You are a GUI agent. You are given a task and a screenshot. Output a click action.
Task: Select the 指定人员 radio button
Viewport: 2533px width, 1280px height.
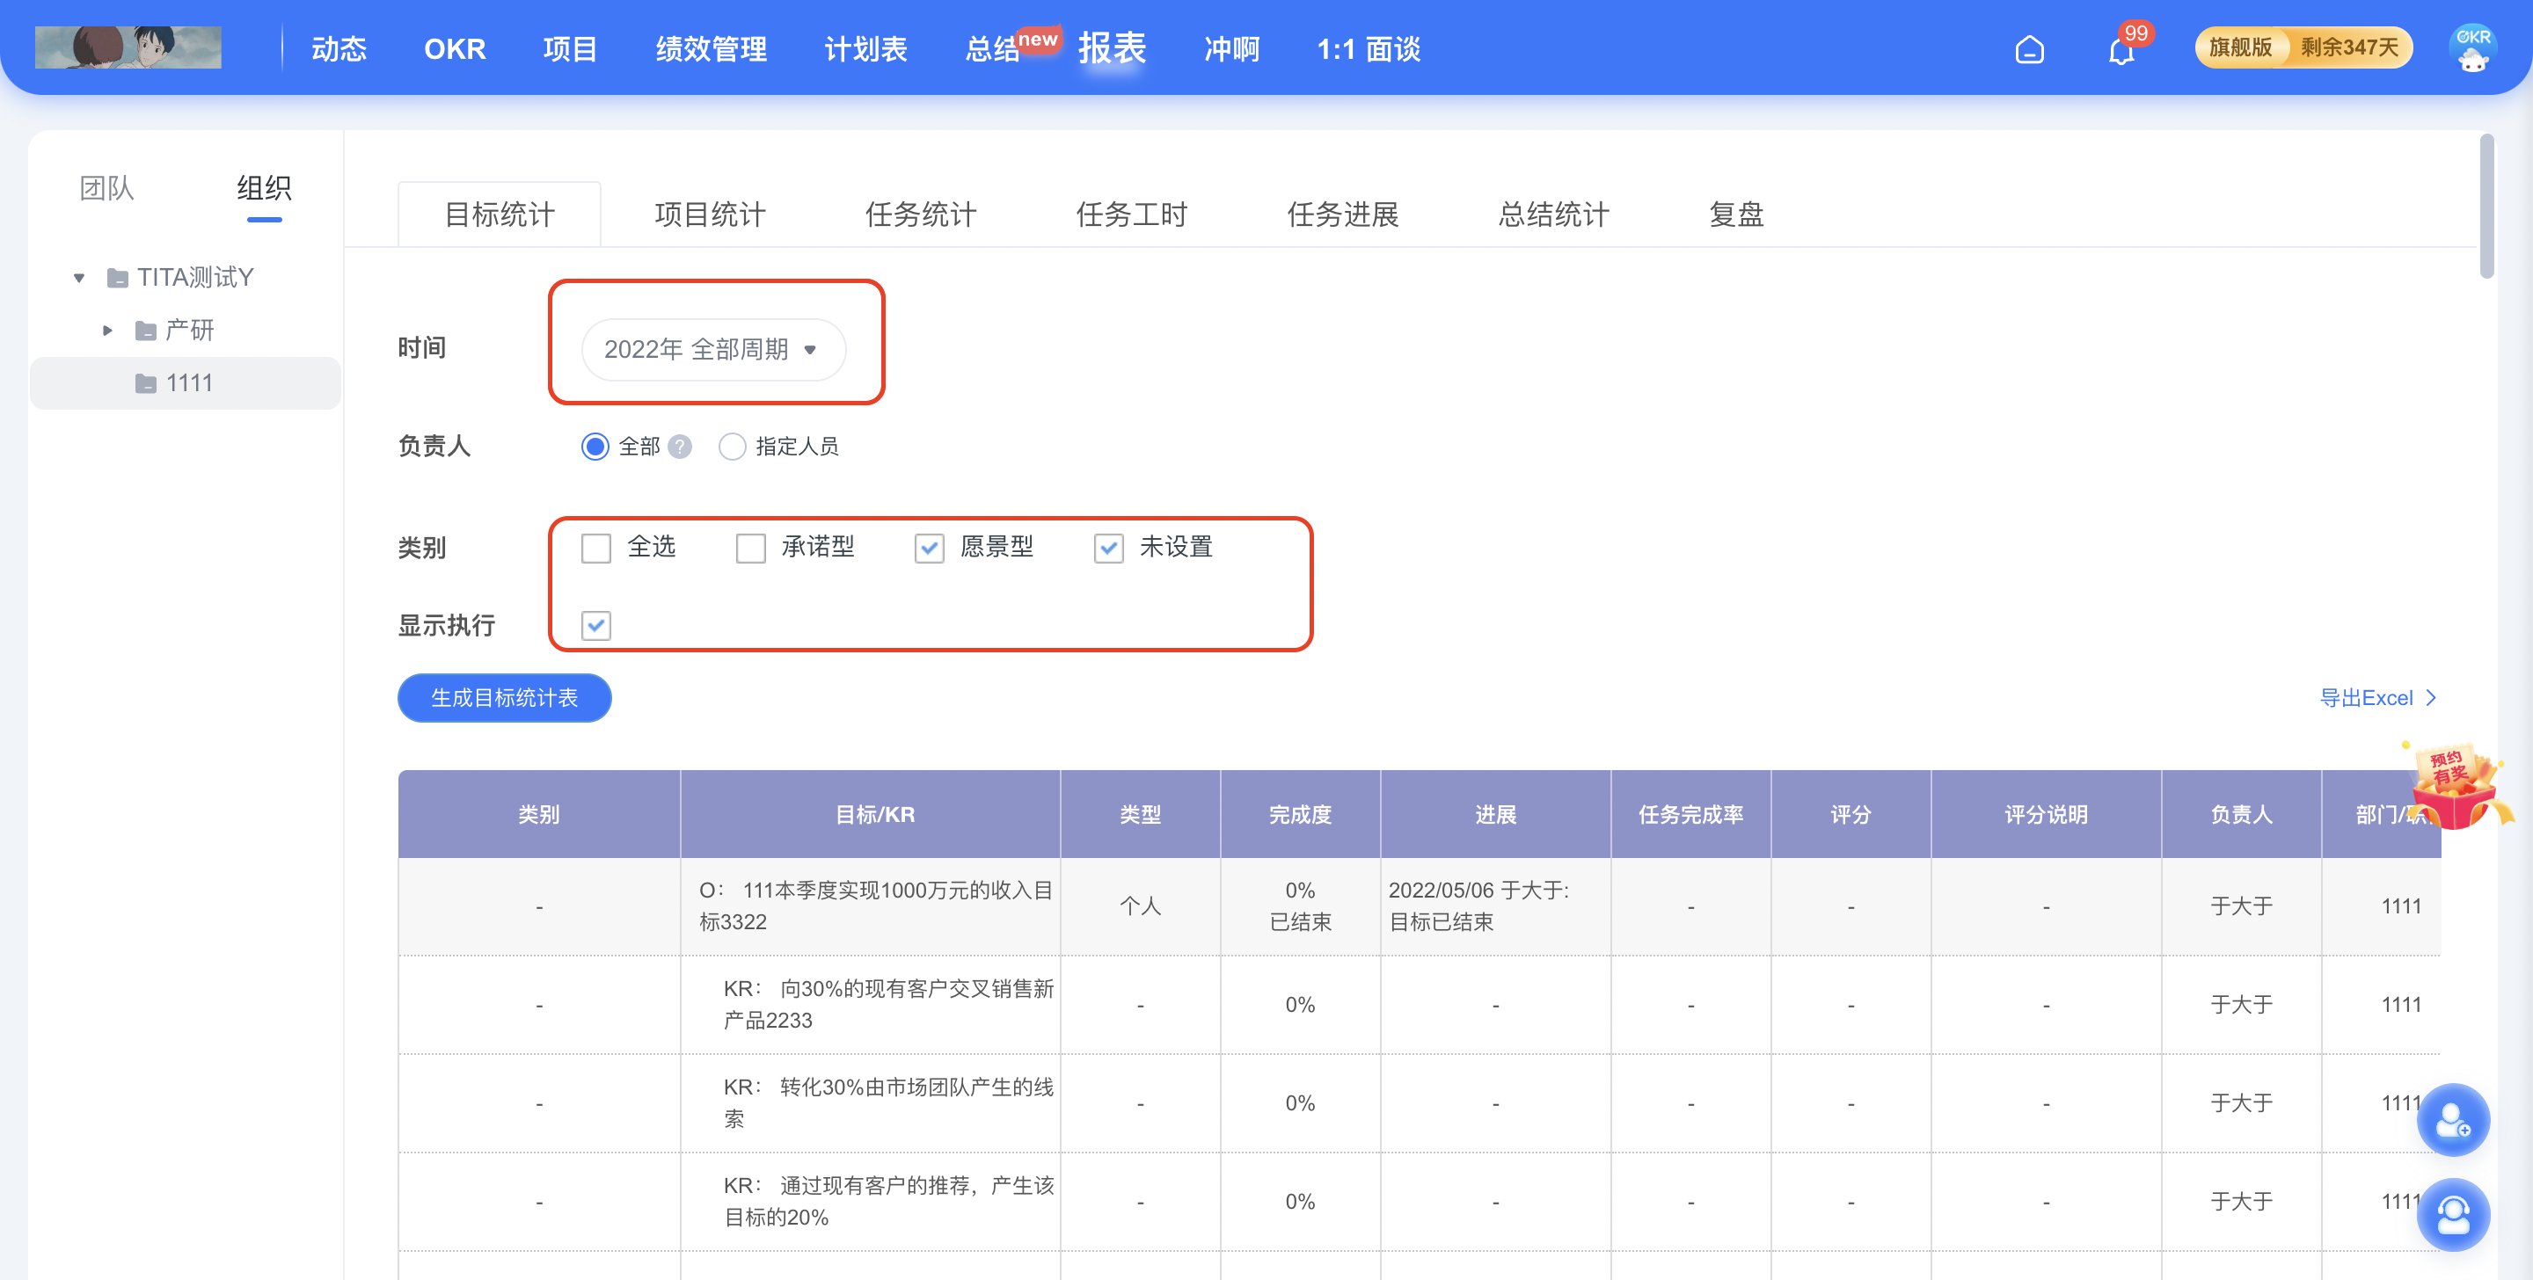click(x=732, y=447)
